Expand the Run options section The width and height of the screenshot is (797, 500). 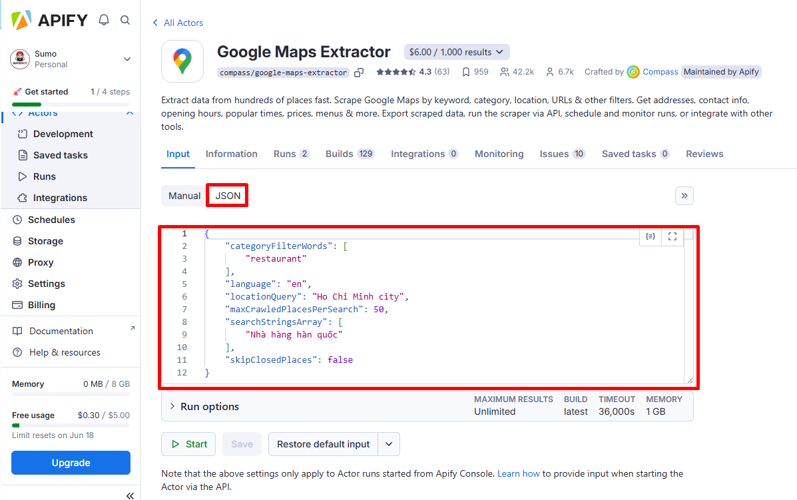[210, 406]
